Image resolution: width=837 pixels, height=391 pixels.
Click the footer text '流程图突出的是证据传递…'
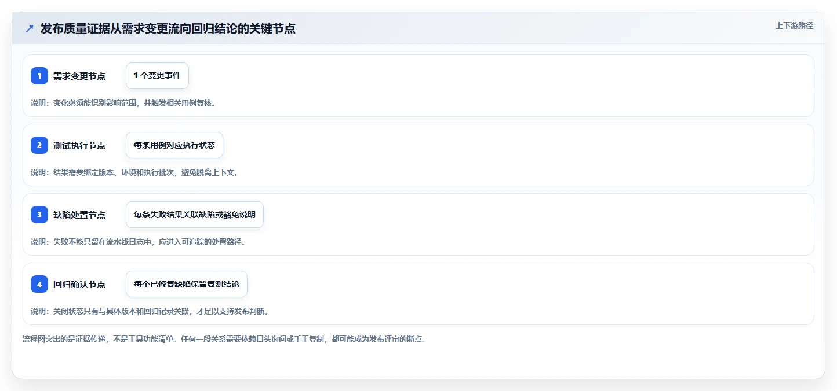click(x=224, y=339)
